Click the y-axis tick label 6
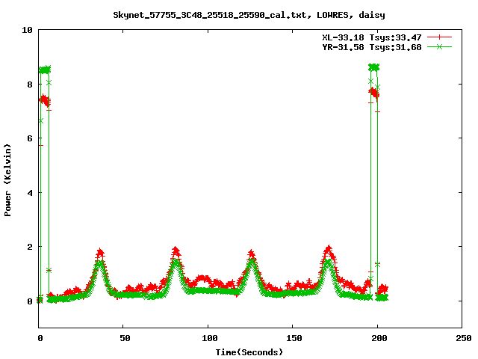This screenshot has width=478, height=359. (x=29, y=138)
